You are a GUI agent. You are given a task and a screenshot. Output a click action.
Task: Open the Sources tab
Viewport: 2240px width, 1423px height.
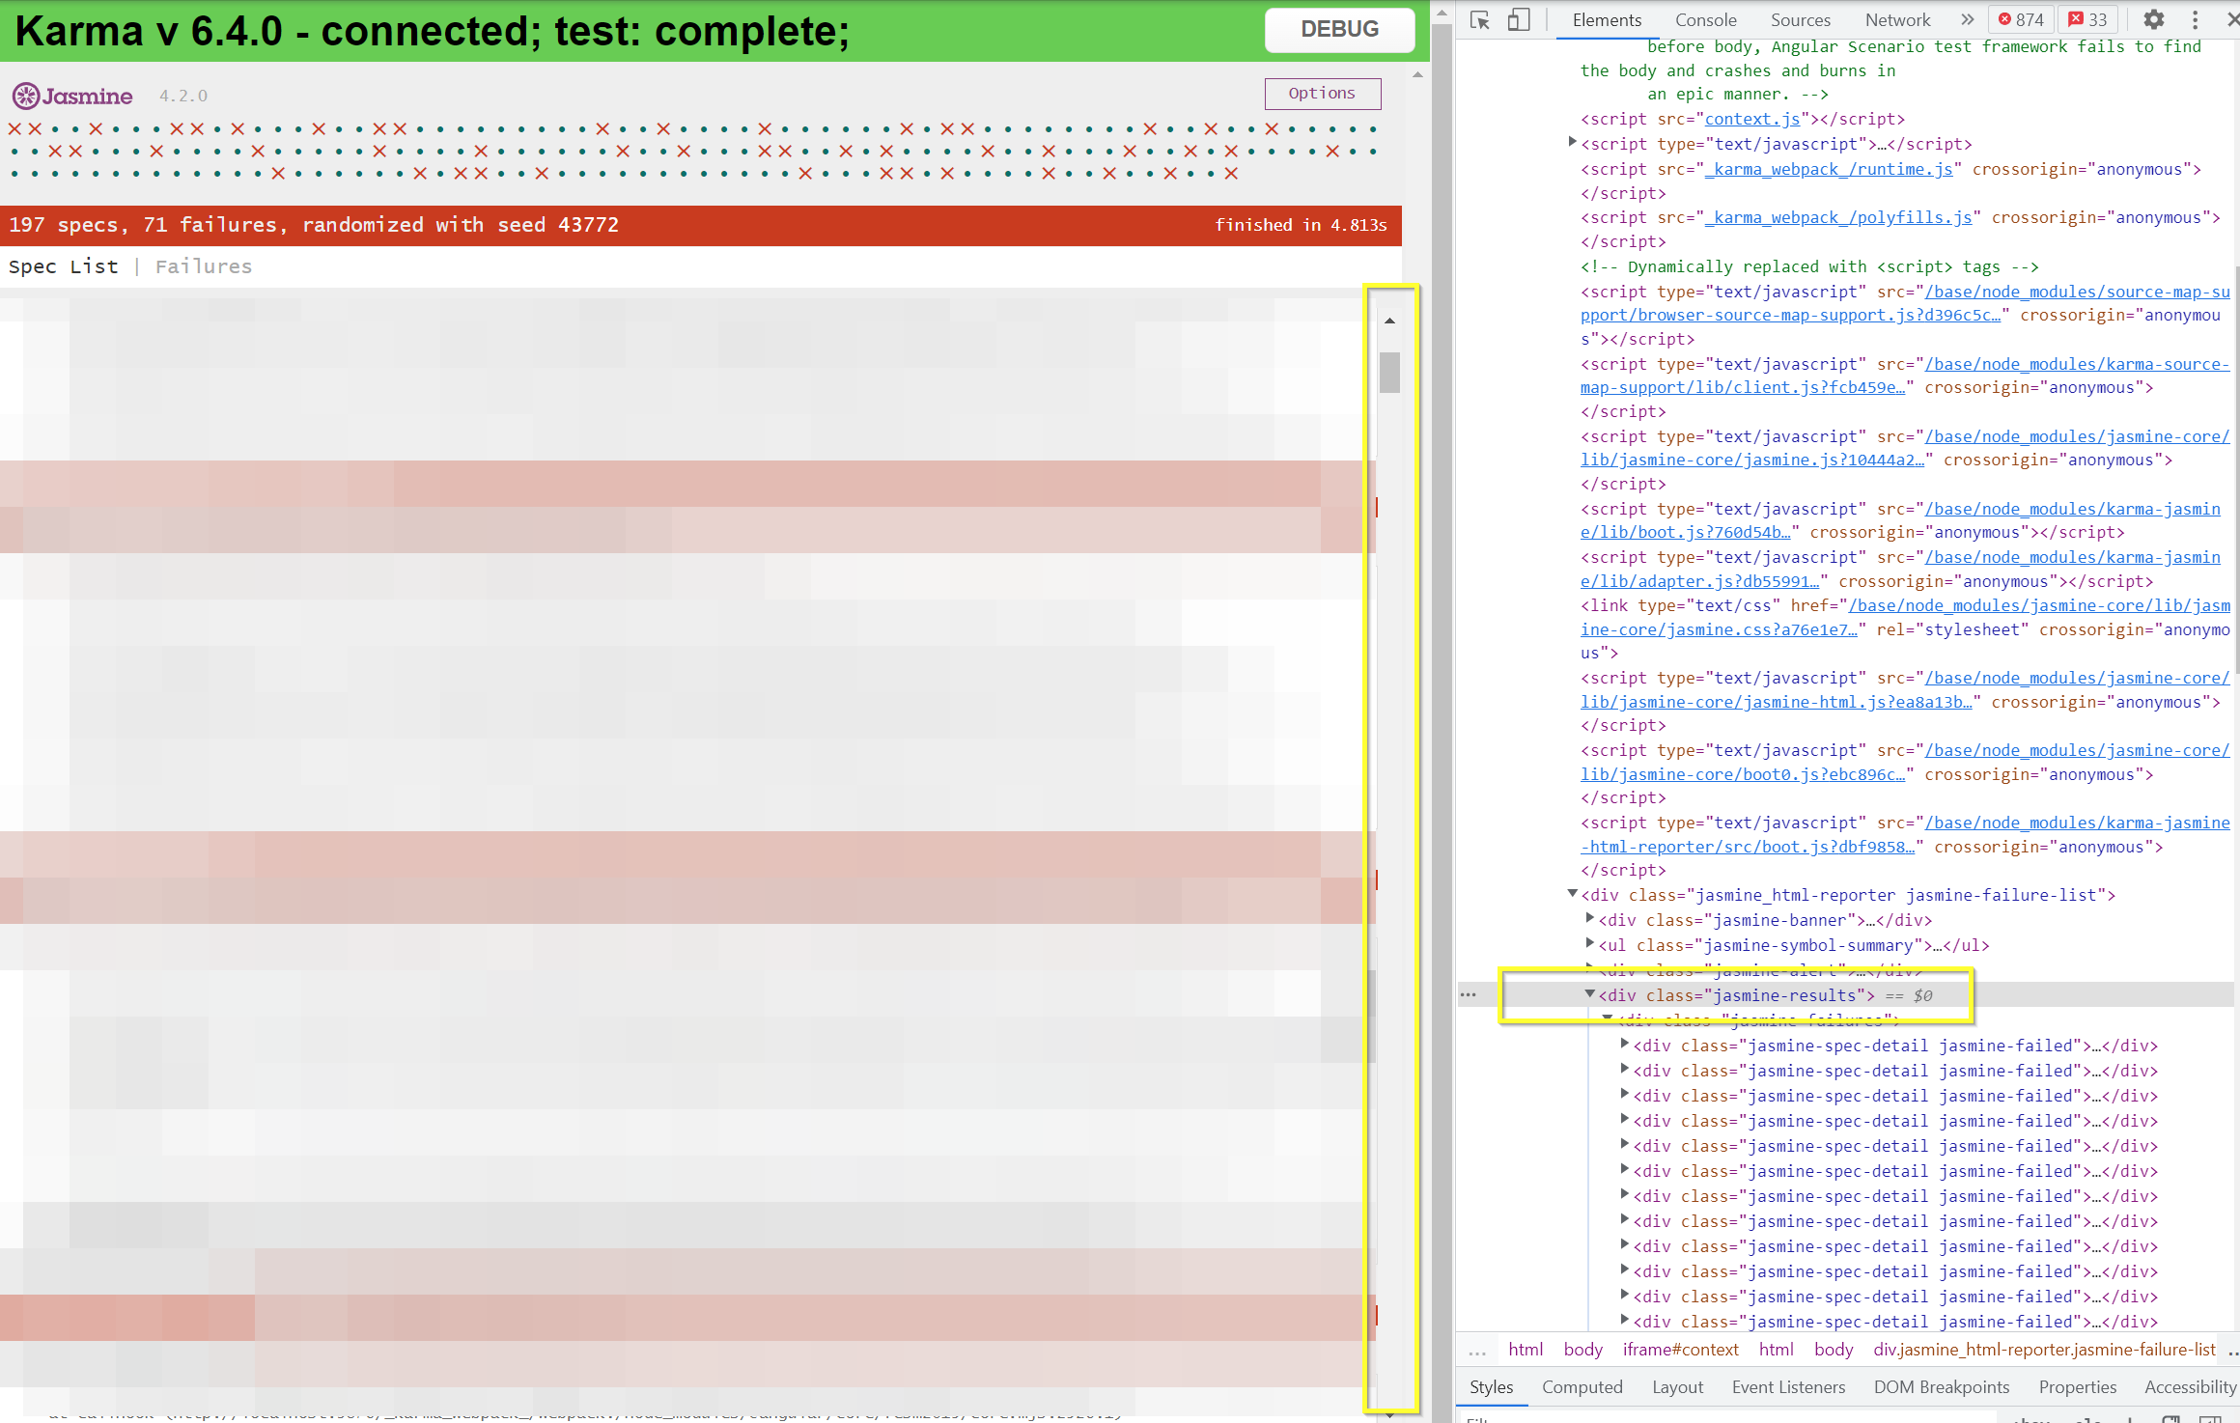tap(1800, 19)
